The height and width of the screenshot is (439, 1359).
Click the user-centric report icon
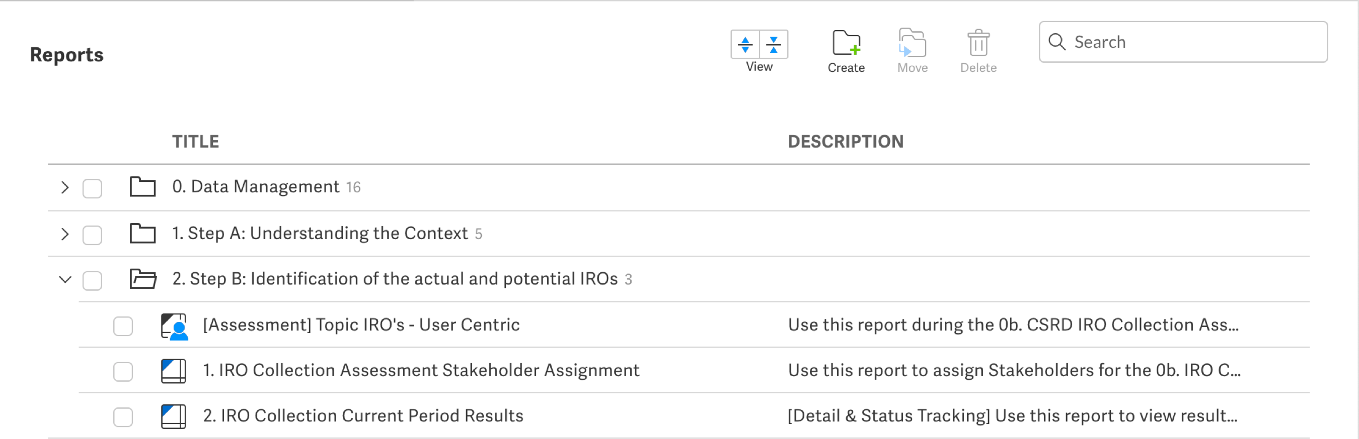tap(174, 326)
